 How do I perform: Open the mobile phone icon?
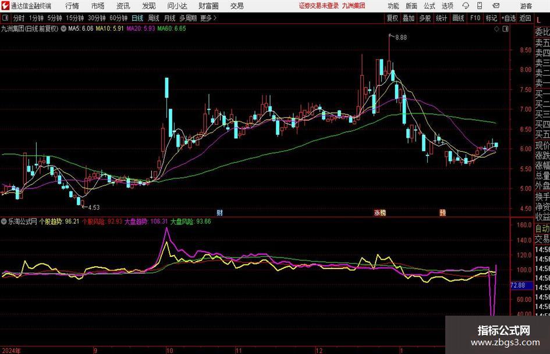point(480,6)
